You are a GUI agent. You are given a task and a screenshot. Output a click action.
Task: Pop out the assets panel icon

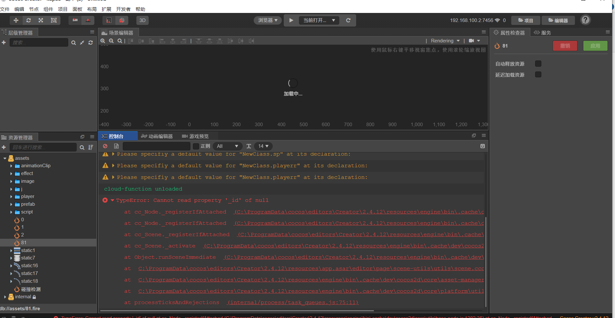click(x=82, y=137)
